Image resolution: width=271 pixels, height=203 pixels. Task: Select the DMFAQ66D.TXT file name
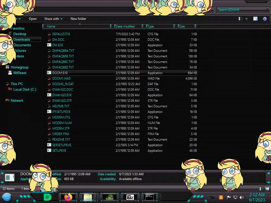coord(63,67)
